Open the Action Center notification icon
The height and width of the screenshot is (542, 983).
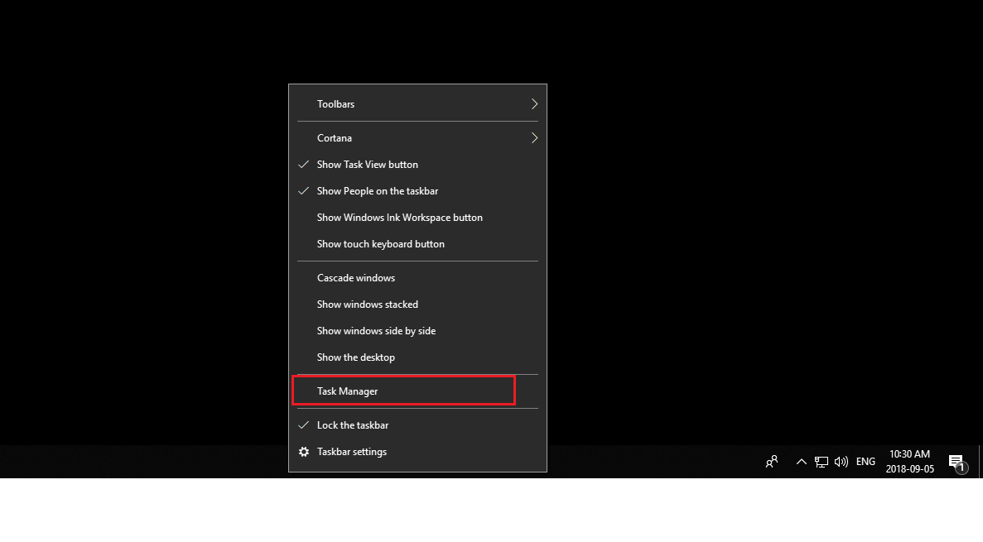957,463
